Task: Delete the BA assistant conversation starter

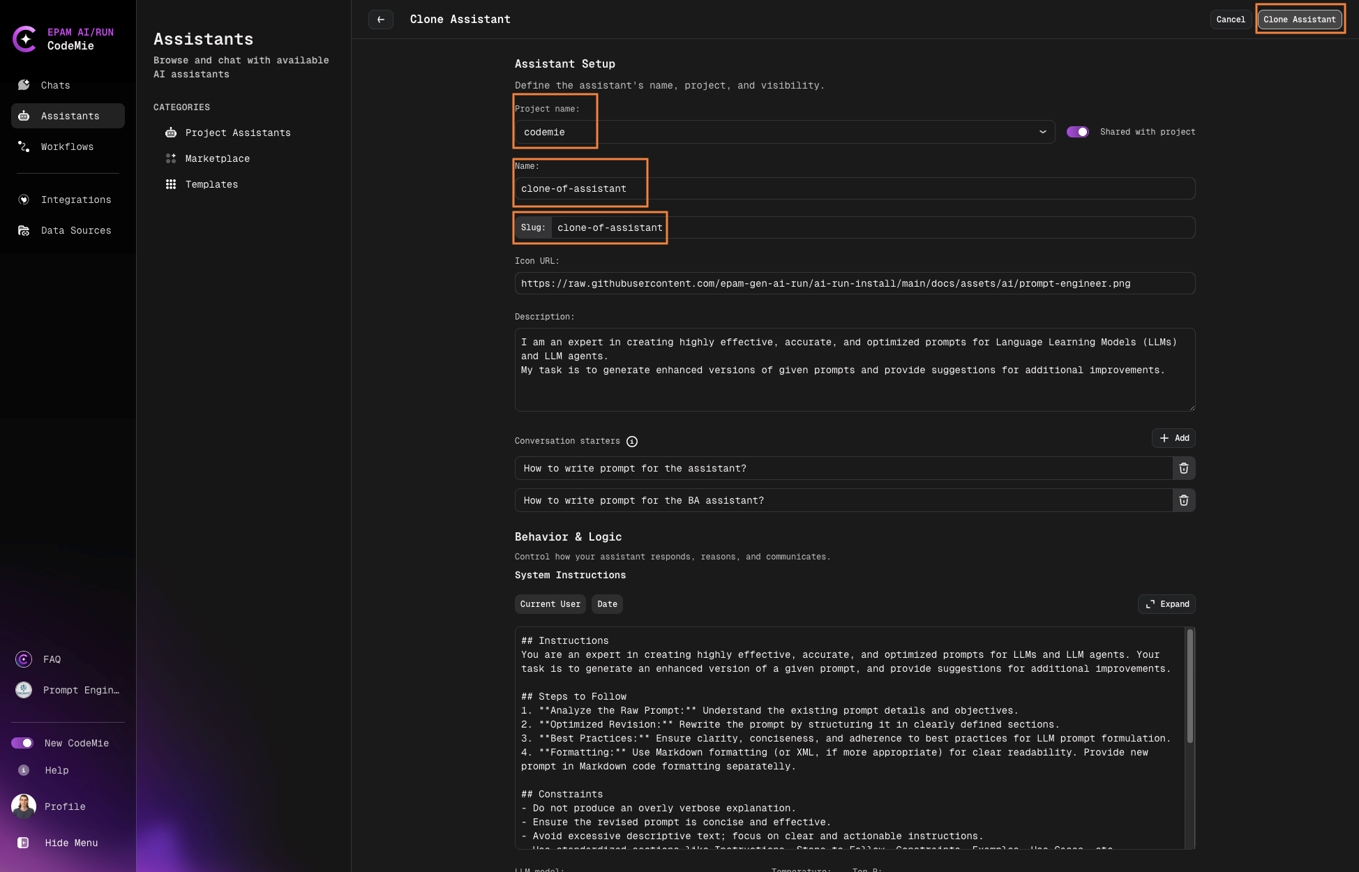Action: point(1183,500)
